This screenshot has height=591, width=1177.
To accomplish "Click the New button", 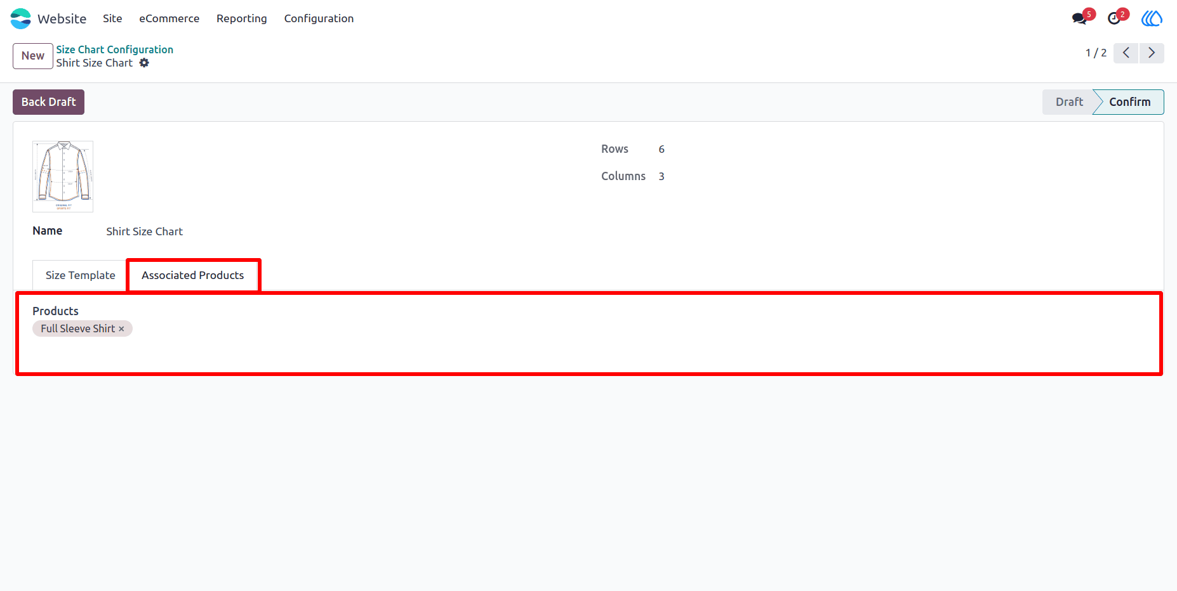I will pyautogui.click(x=33, y=56).
